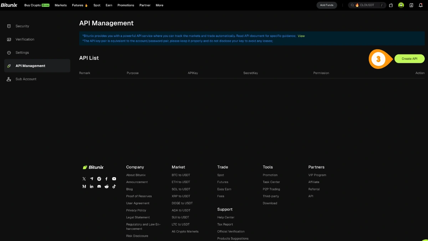This screenshot has width=428, height=241.
Task: Open the YouTube social link
Action: coord(114,179)
